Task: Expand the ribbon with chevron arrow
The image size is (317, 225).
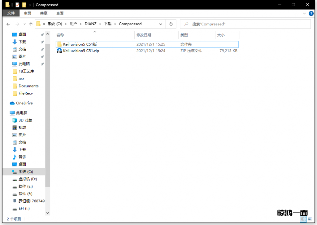Action: 304,14
